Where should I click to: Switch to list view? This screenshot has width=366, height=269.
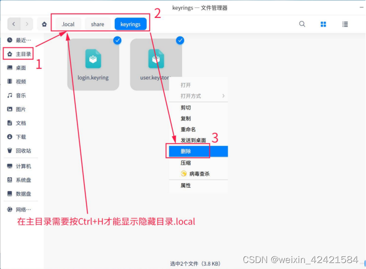click(x=345, y=24)
